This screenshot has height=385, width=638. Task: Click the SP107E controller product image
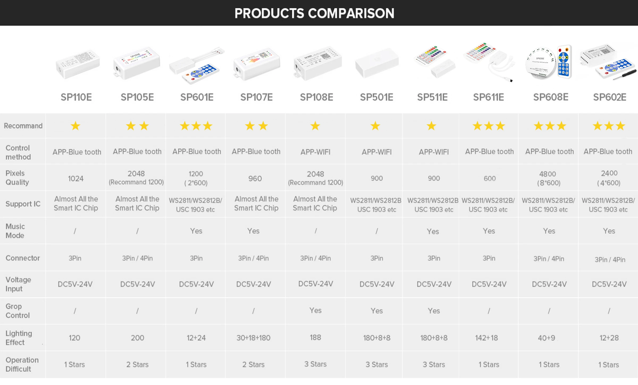tap(257, 64)
